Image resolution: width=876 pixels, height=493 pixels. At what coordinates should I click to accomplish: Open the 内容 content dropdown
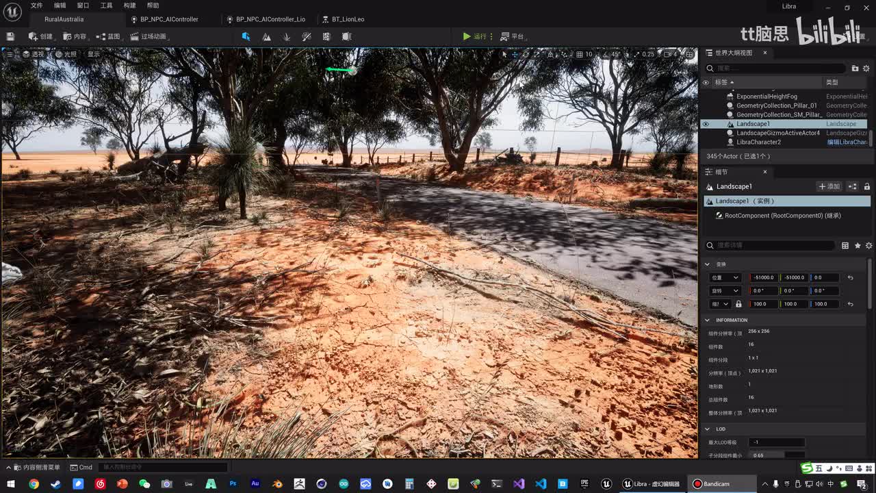pyautogui.click(x=75, y=36)
